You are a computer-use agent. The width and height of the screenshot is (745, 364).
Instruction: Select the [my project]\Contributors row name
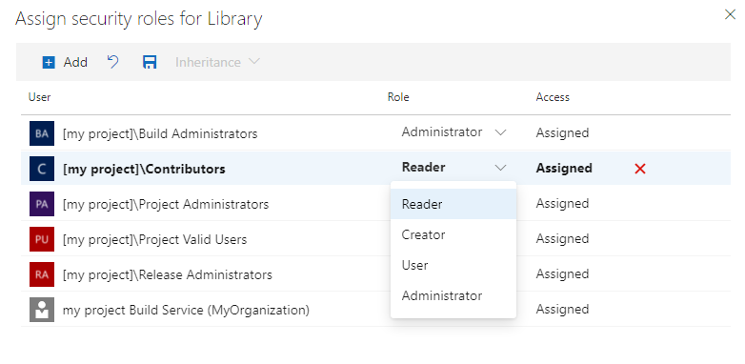coord(144,169)
